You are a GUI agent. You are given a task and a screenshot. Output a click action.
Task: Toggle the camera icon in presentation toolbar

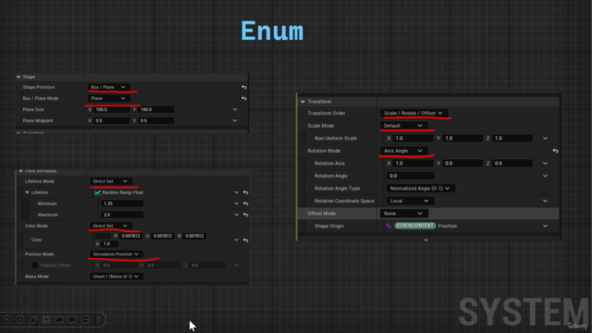(59, 319)
